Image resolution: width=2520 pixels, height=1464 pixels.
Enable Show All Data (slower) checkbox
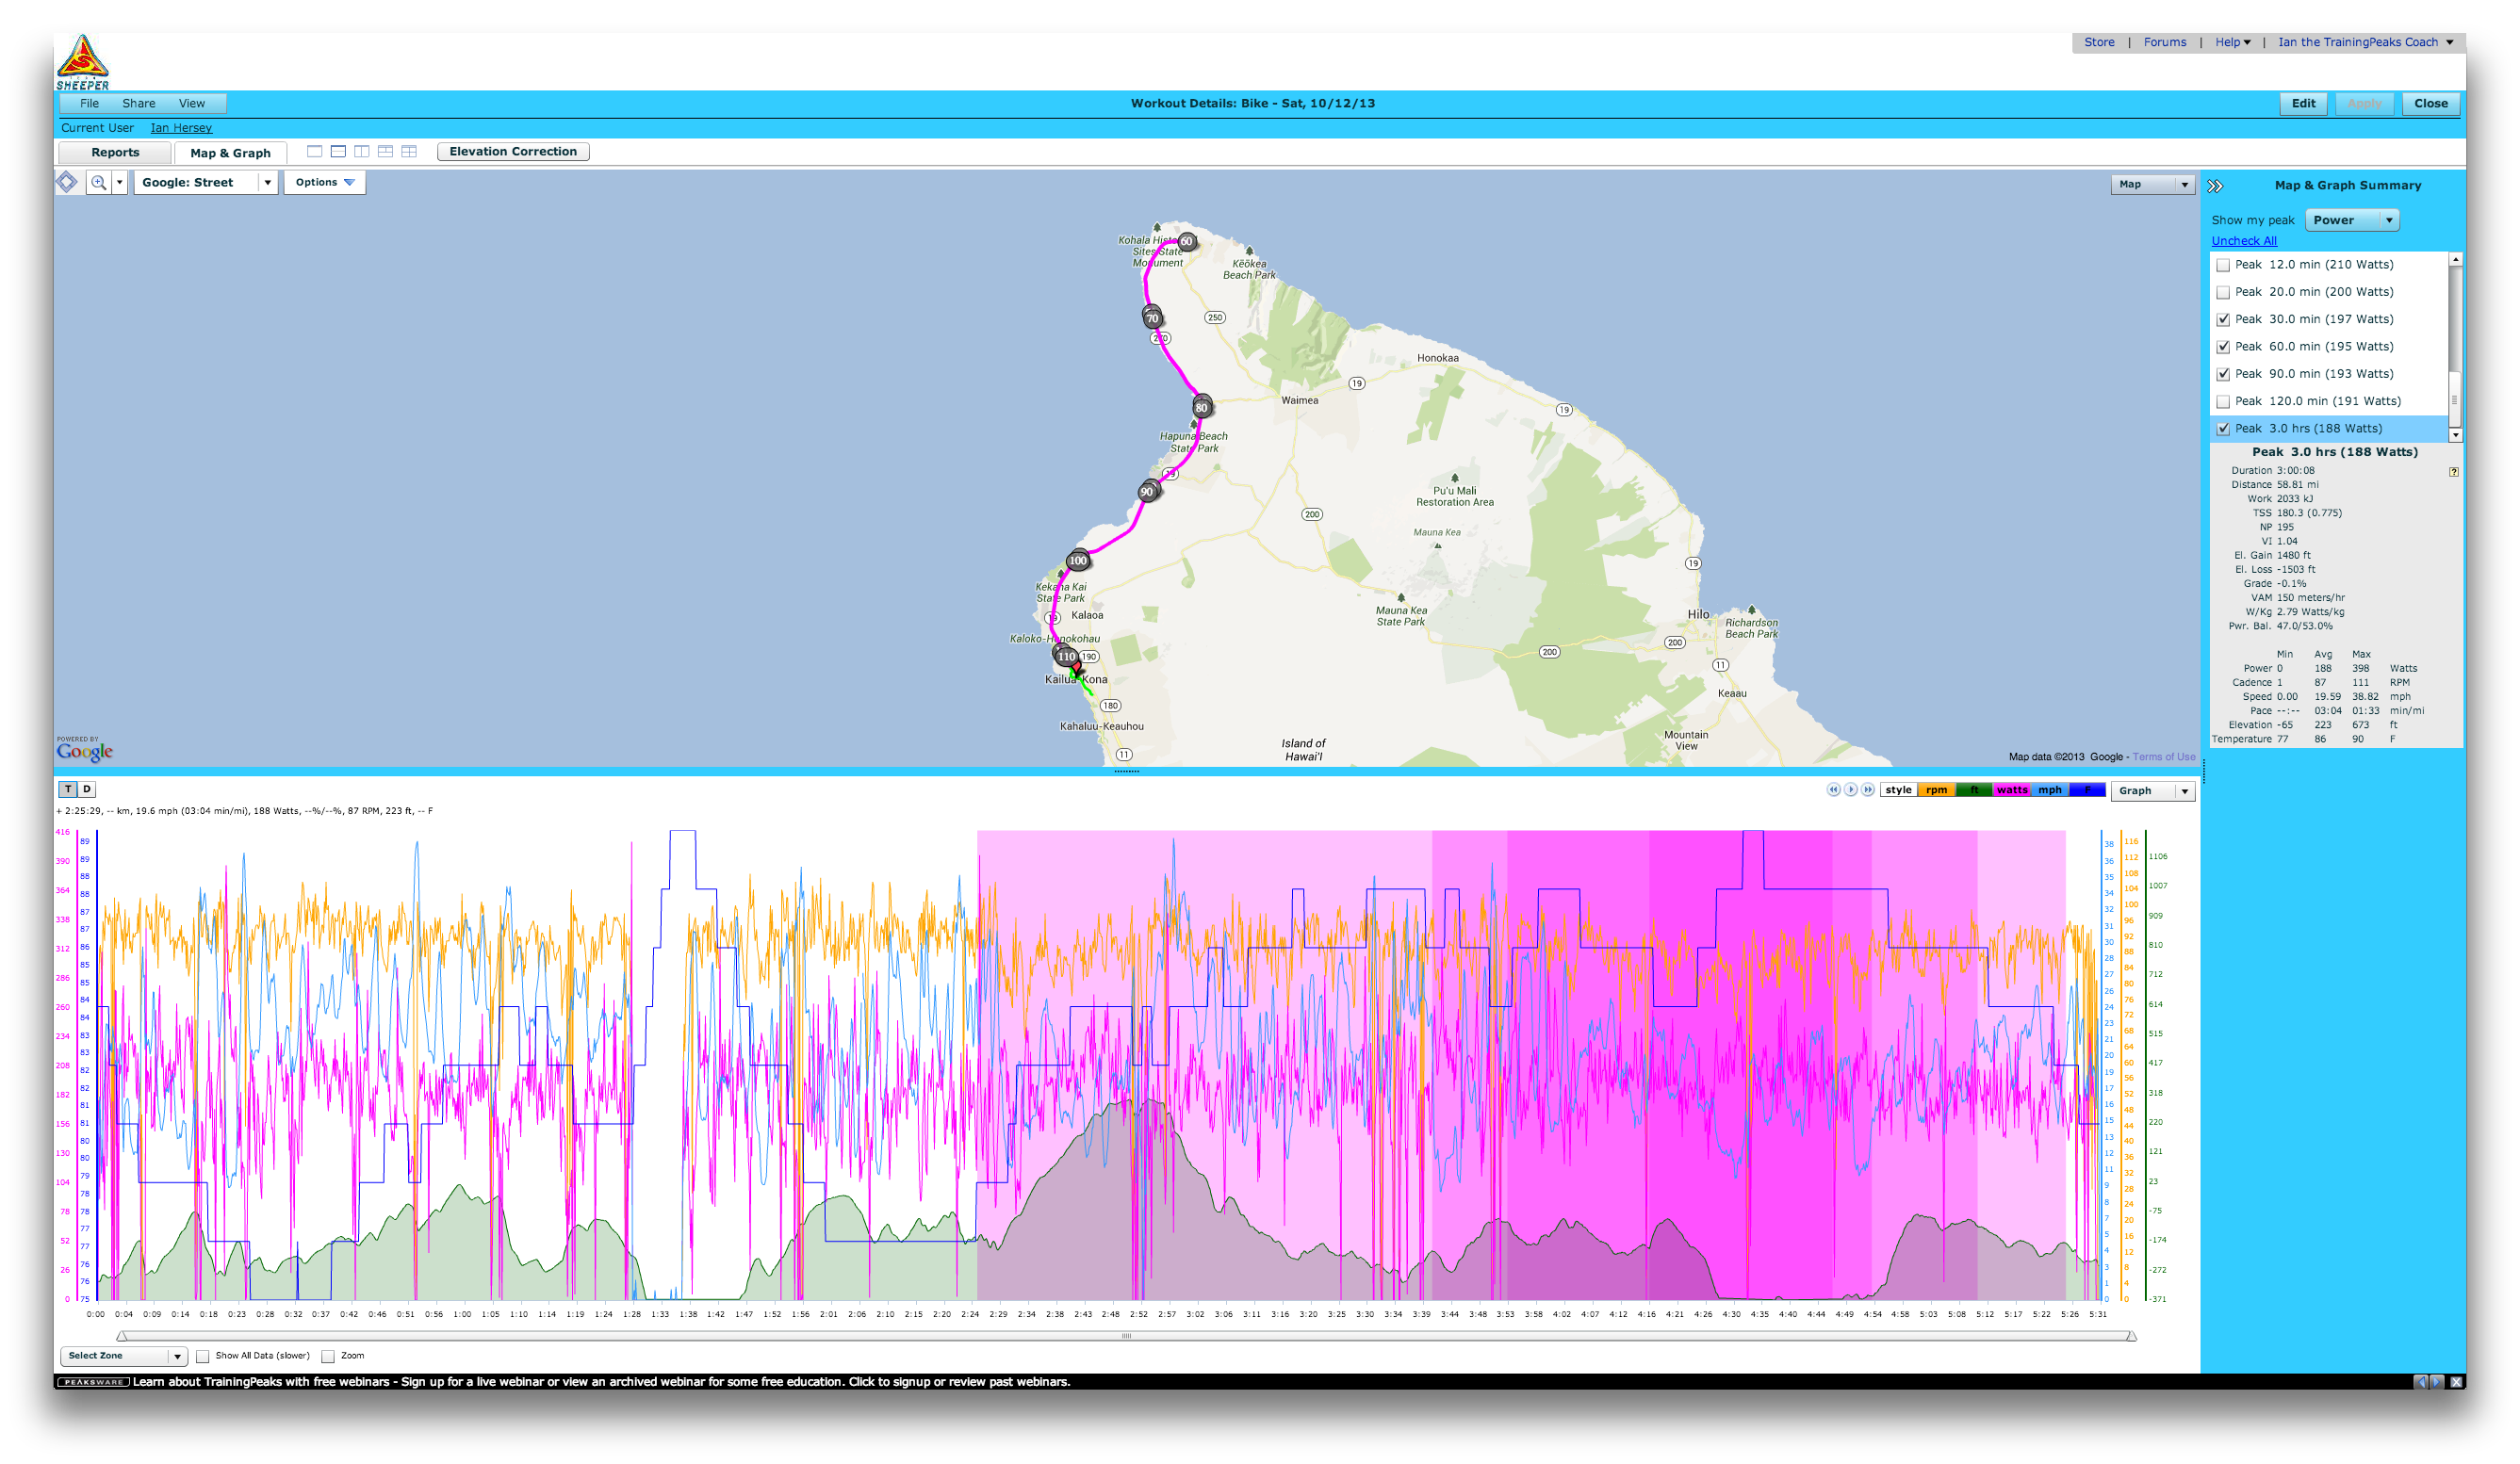point(203,1357)
